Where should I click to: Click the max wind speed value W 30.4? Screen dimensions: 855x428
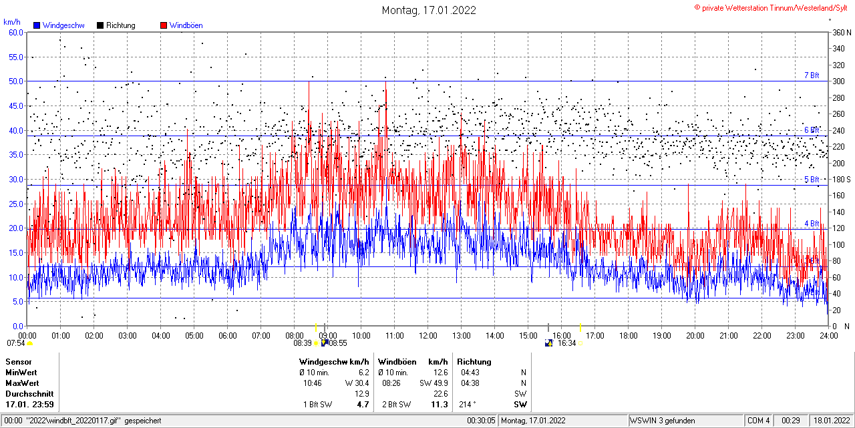(357, 383)
